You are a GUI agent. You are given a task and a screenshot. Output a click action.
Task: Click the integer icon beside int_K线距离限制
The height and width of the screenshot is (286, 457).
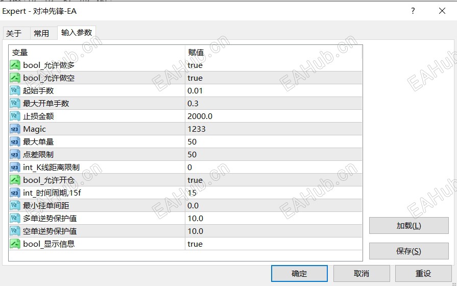point(15,168)
